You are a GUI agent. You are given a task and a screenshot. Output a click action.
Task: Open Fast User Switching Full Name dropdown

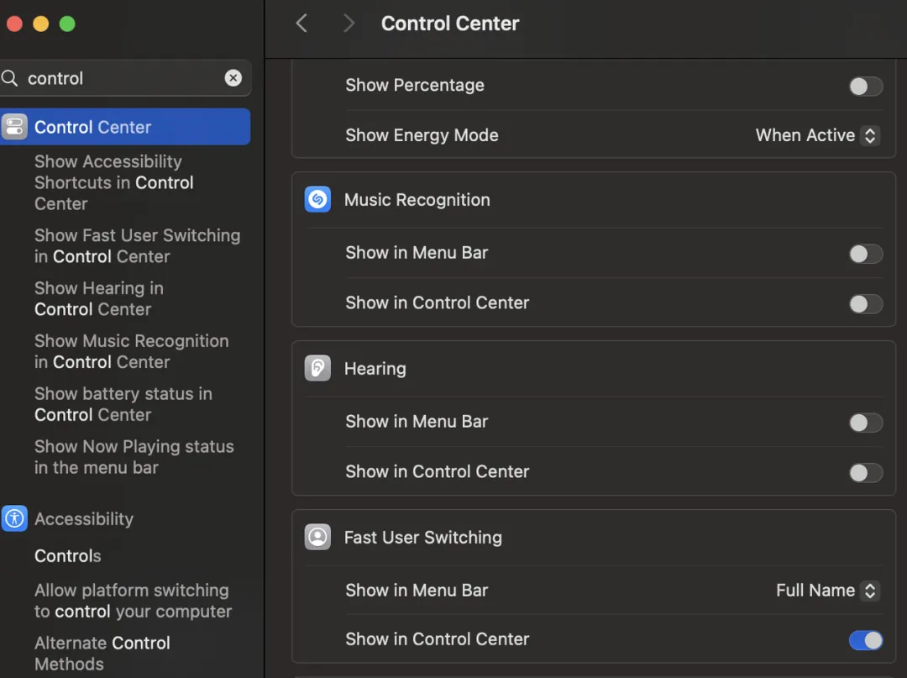pos(826,591)
